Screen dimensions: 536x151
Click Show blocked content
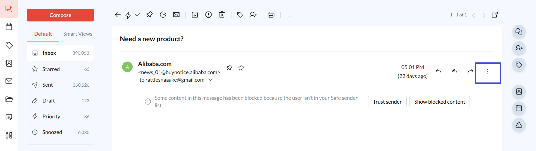point(439,102)
